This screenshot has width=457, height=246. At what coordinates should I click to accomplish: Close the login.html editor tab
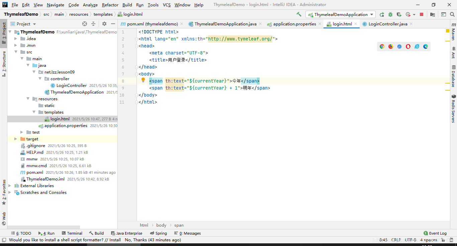(356, 24)
